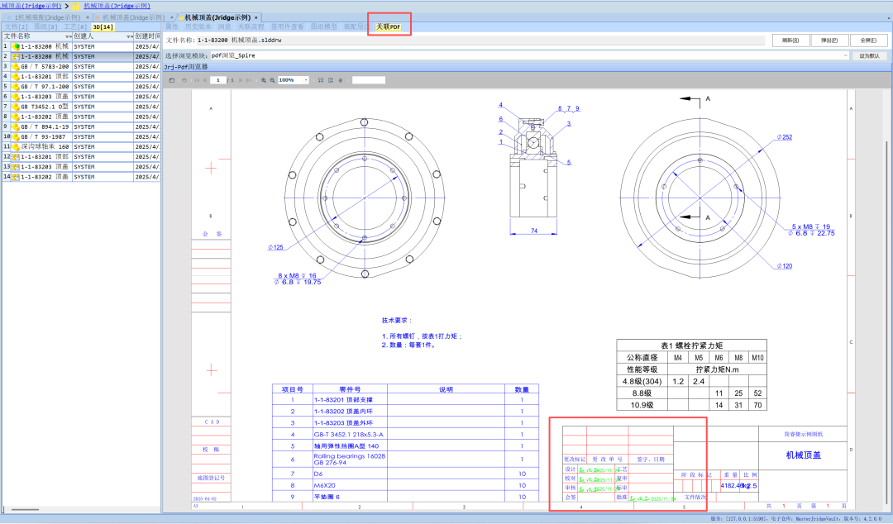Image resolution: width=893 pixels, height=524 pixels.
Task: Open the zoom level 100% dropdown
Action: (306, 80)
